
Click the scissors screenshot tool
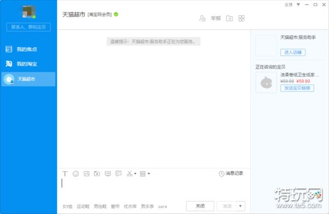(x=129, y=174)
